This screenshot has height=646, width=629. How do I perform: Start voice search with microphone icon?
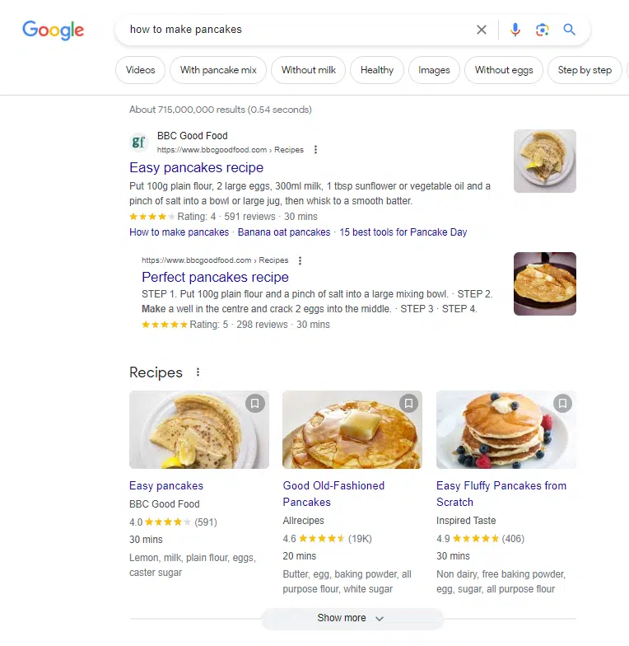pos(515,30)
